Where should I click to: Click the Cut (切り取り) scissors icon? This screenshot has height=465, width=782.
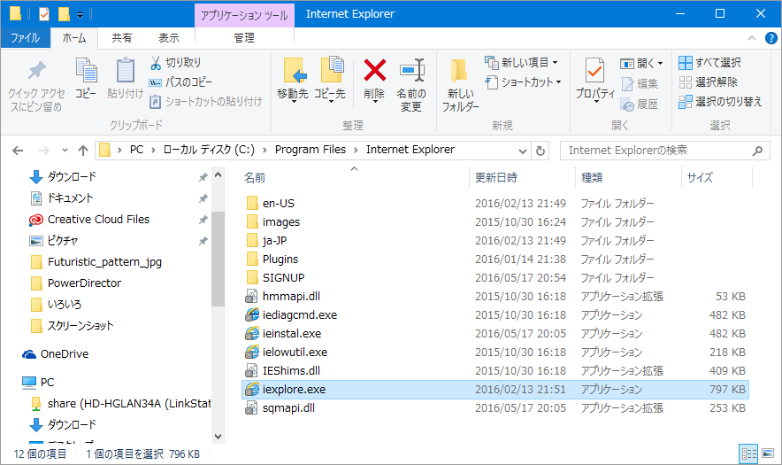(156, 63)
